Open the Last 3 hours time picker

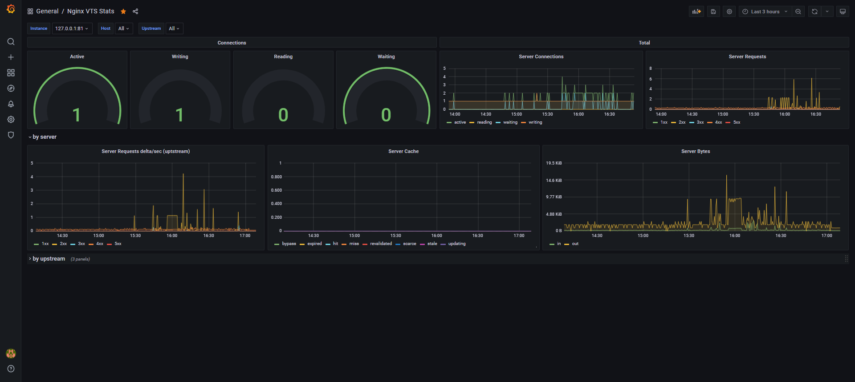click(765, 12)
